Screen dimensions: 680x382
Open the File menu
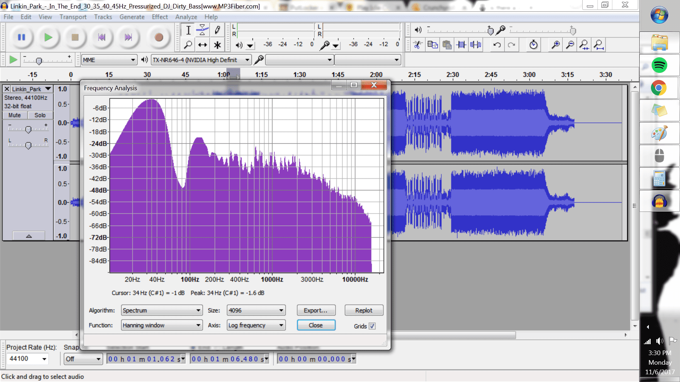click(8, 17)
